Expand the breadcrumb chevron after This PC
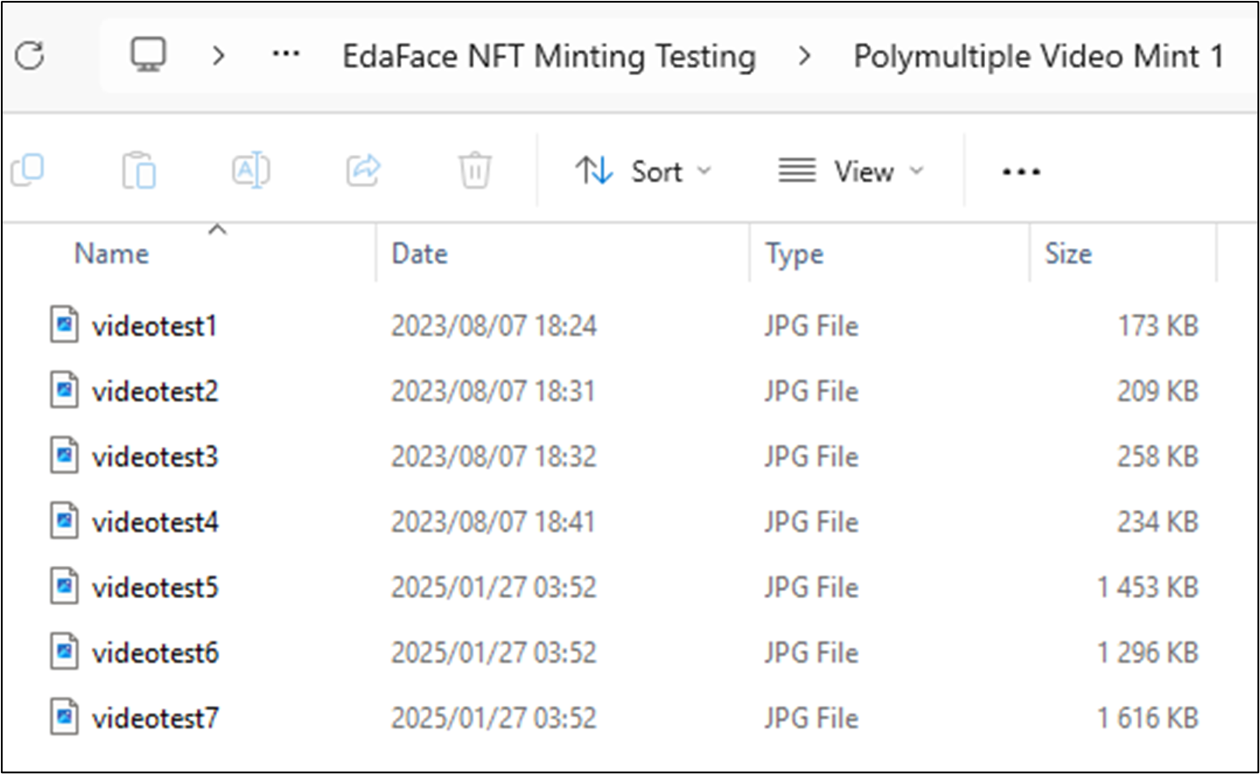Viewport: 1260px width, 774px height. pyautogui.click(x=219, y=56)
